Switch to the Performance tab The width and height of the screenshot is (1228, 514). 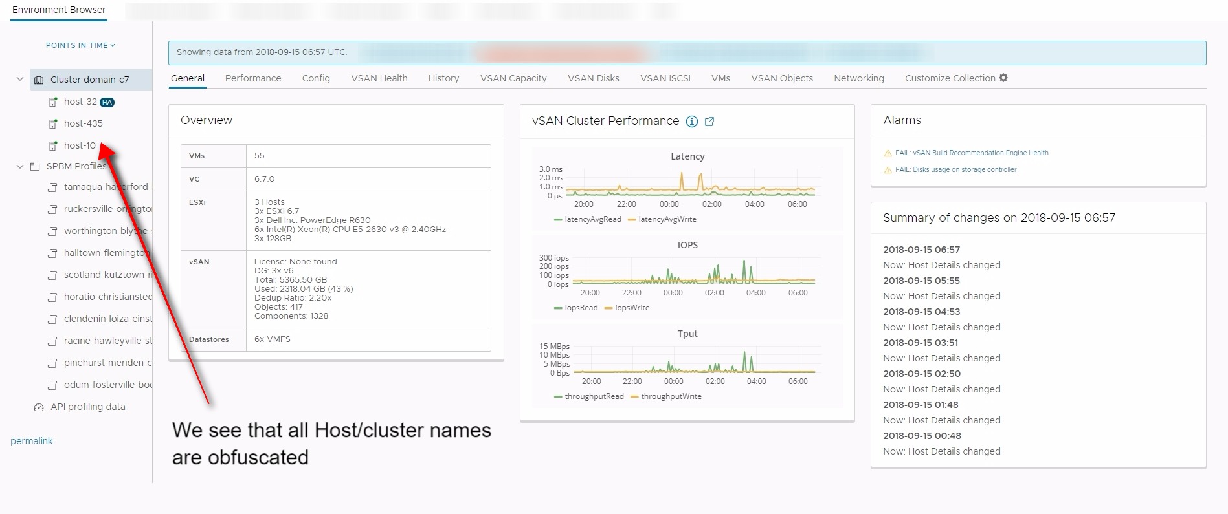click(252, 78)
